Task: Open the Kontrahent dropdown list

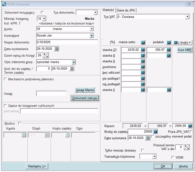Action: (x=91, y=35)
